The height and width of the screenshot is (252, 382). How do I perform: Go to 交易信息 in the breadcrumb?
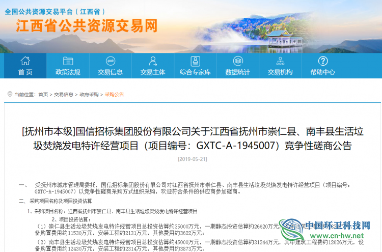pyautogui.click(x=64, y=95)
